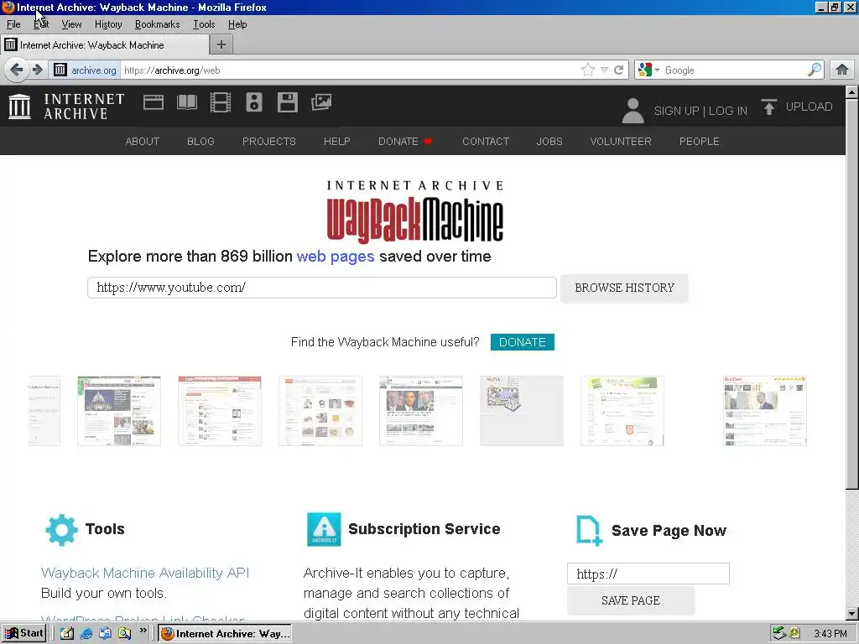The width and height of the screenshot is (859, 644).
Task: Open the ABOUT nav link
Action: [x=143, y=141]
